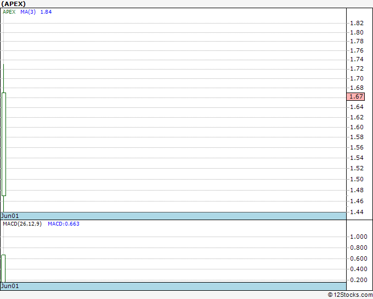This screenshot has width=373, height=299.
Task: Click the 1.64 price axis label
Action: tap(357, 107)
